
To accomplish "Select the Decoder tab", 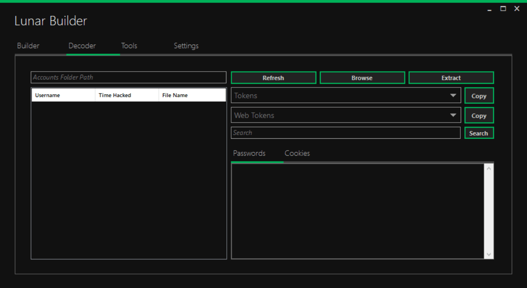I will point(82,46).
